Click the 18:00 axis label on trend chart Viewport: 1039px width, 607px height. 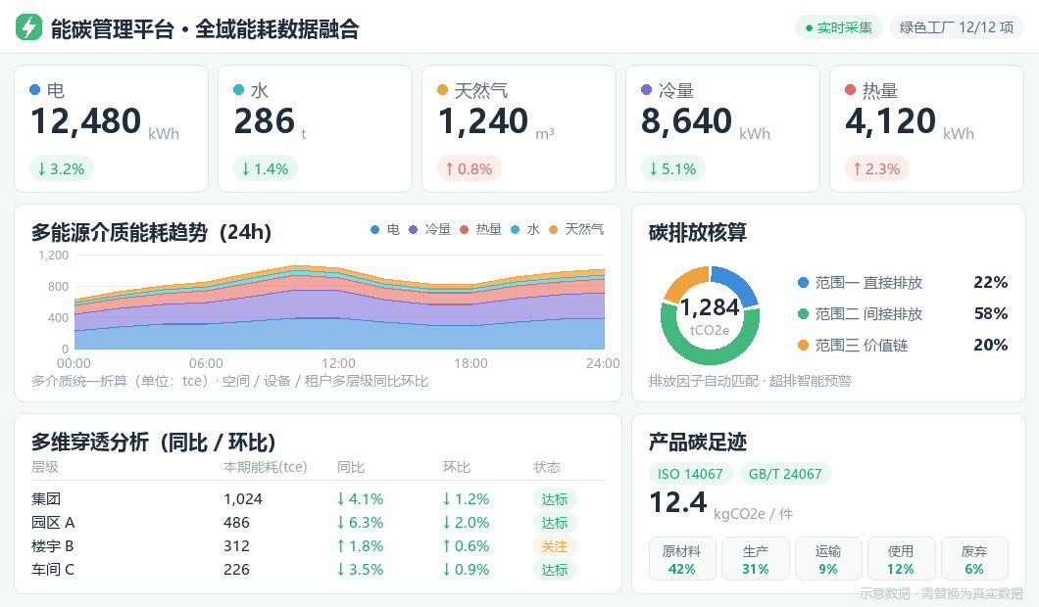(x=470, y=363)
